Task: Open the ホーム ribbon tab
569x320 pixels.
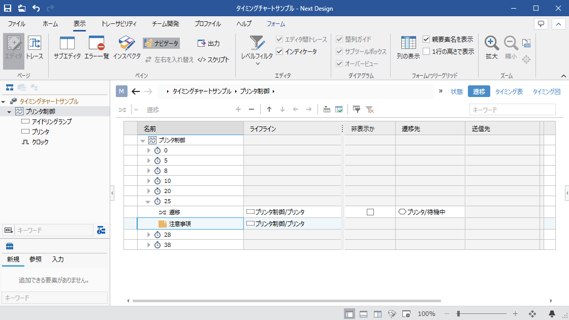Action: tap(50, 24)
